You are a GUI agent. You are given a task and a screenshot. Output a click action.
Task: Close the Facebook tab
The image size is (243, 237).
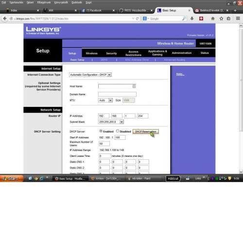[114, 10]
